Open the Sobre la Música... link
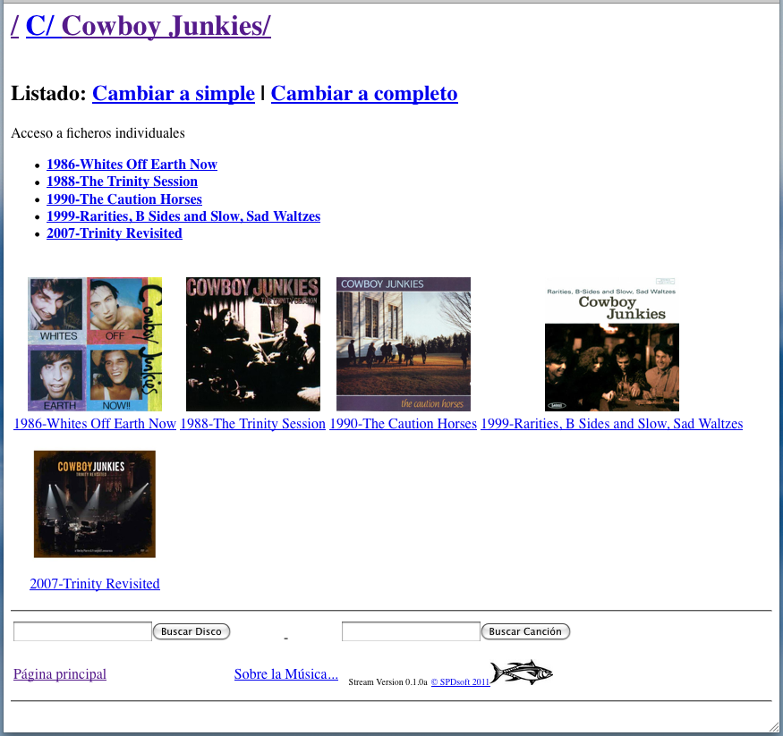Screen dimensions: 783x736 coord(286,674)
